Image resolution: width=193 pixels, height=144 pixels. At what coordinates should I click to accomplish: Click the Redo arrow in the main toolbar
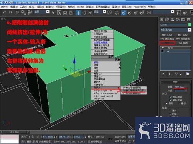[x=11, y=13]
